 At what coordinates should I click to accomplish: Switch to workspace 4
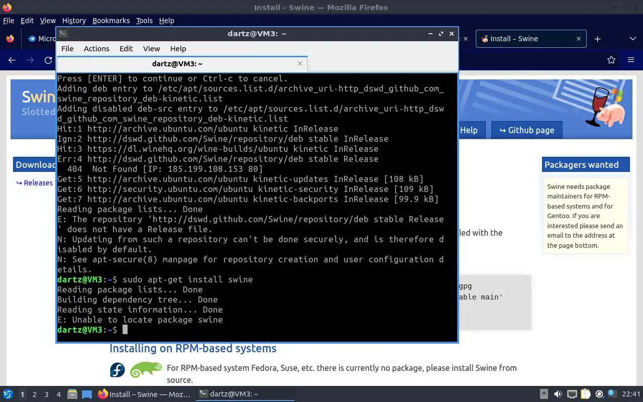coord(59,394)
